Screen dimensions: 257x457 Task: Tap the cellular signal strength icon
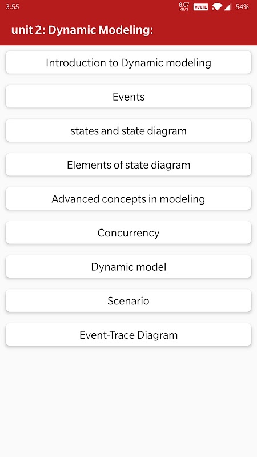[227, 7]
